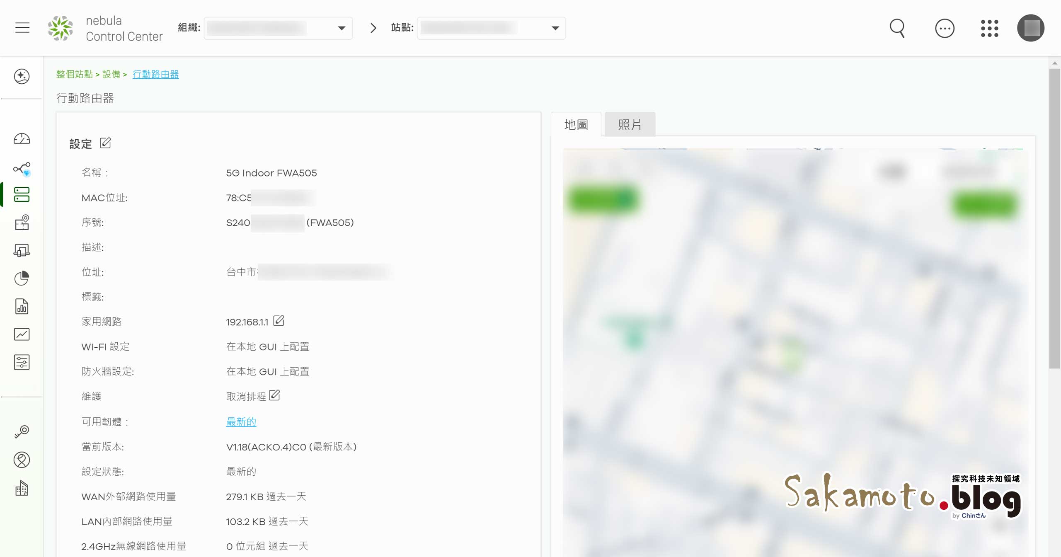Open the license key icon in sidebar
The height and width of the screenshot is (557, 1061).
click(x=22, y=431)
